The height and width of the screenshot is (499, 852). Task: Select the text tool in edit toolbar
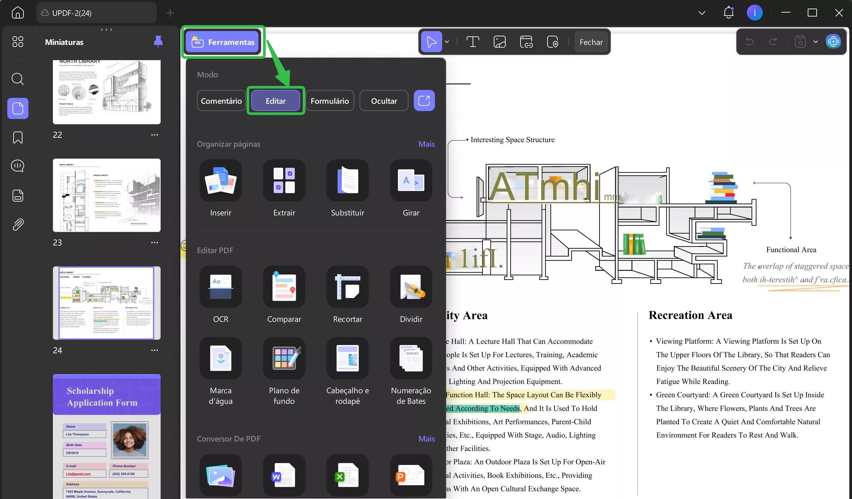pyautogui.click(x=472, y=42)
